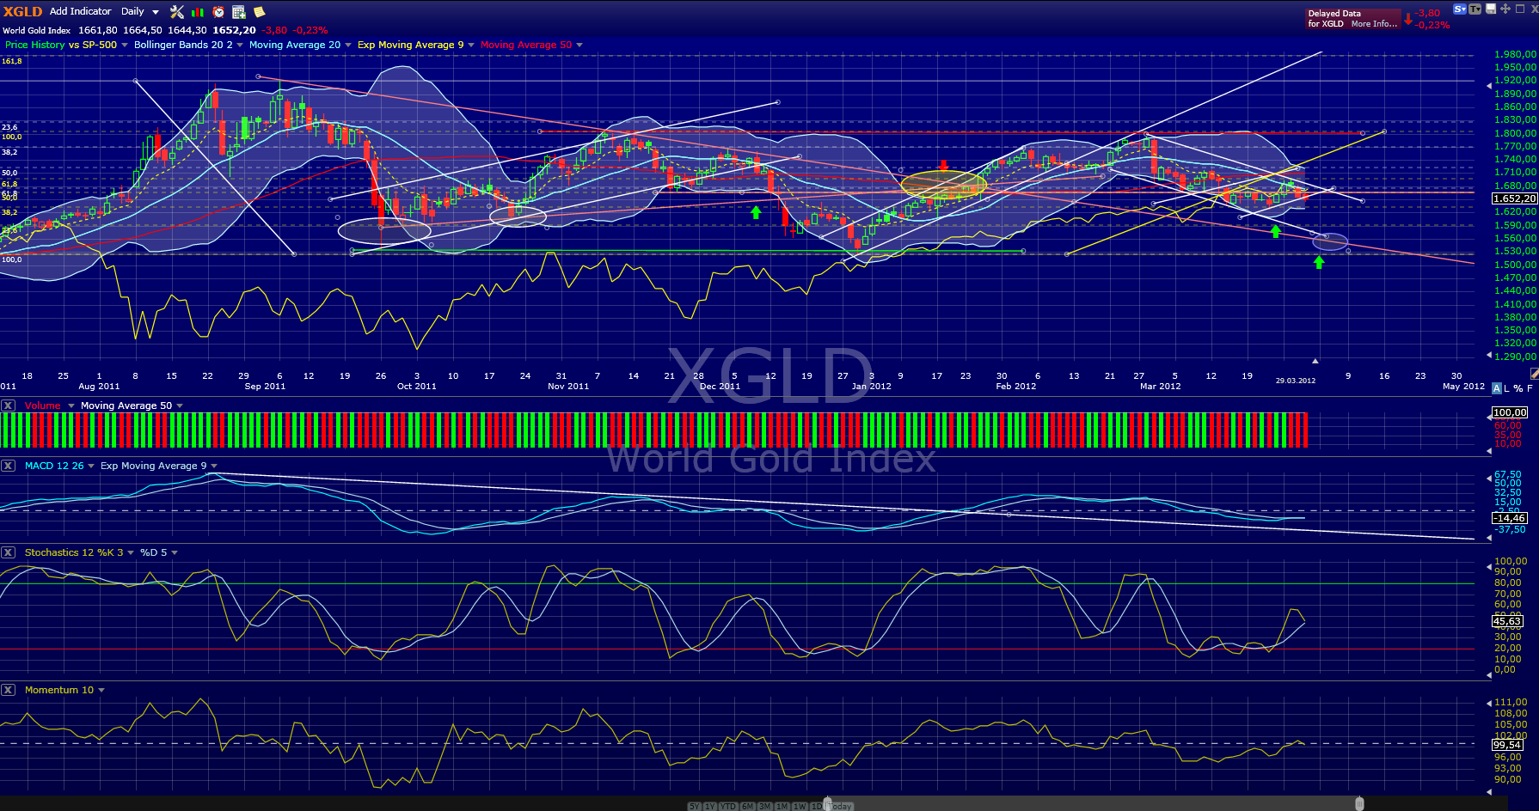This screenshot has width=1539, height=811.
Task: Close the Stochastics panel with its X
Action: (8, 552)
